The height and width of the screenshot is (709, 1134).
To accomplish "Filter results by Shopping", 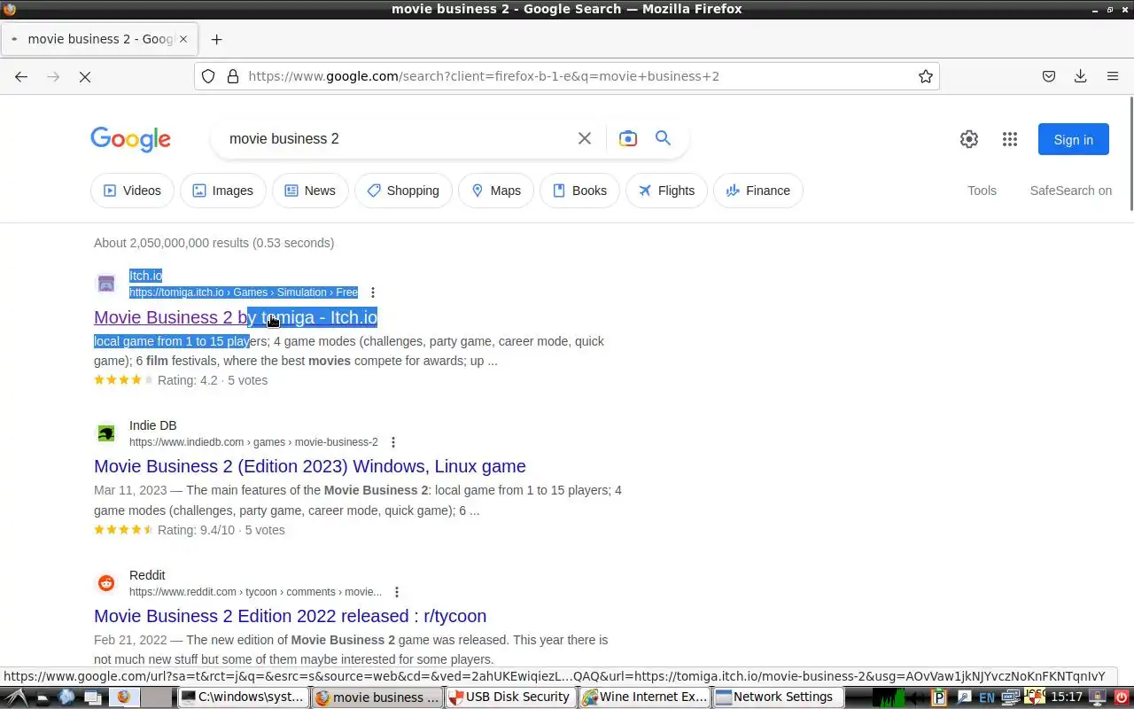I will pos(403,191).
